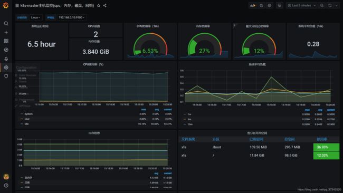343x193 pixels.
Task: Sort load legend by current column
Action: 331,110
